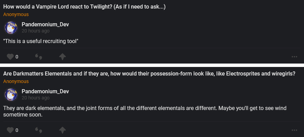The image size is (304, 137).
Task: Click Pandemonium_Dev avatar on the Twilight answer
Action: coord(11,28)
